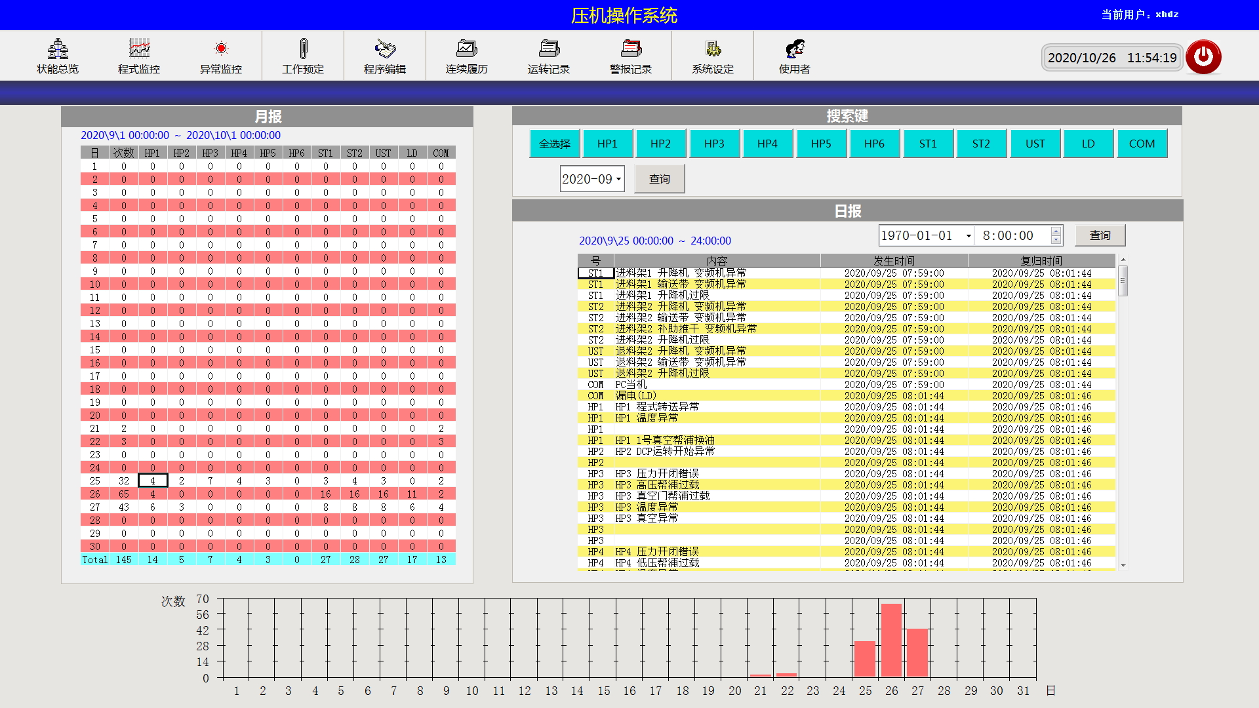The image size is (1259, 708).
Task: Toggle the 全选择 select-all search key
Action: coord(555,144)
